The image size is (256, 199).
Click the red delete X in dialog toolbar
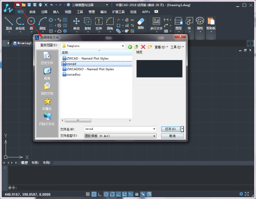143,47
